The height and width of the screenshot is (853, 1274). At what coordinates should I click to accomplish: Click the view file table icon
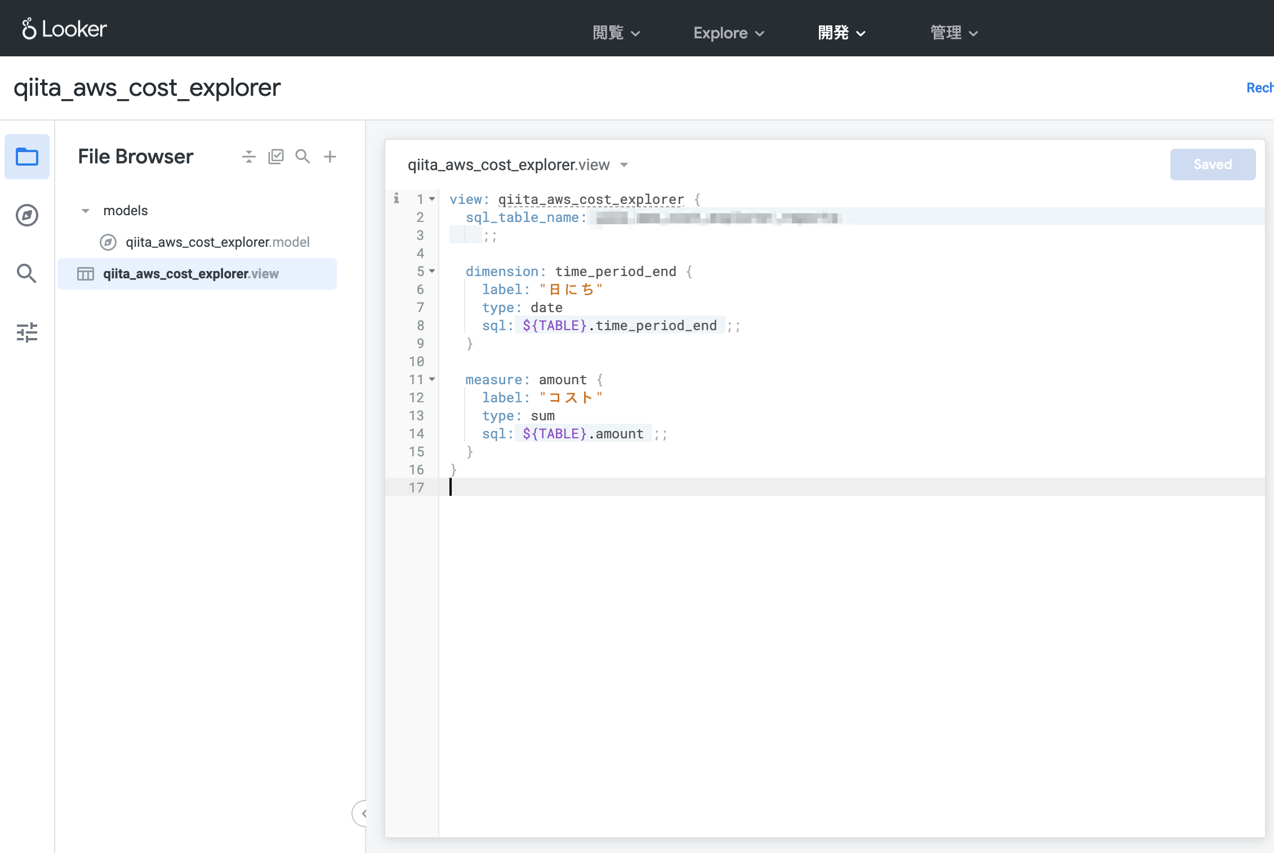(86, 274)
